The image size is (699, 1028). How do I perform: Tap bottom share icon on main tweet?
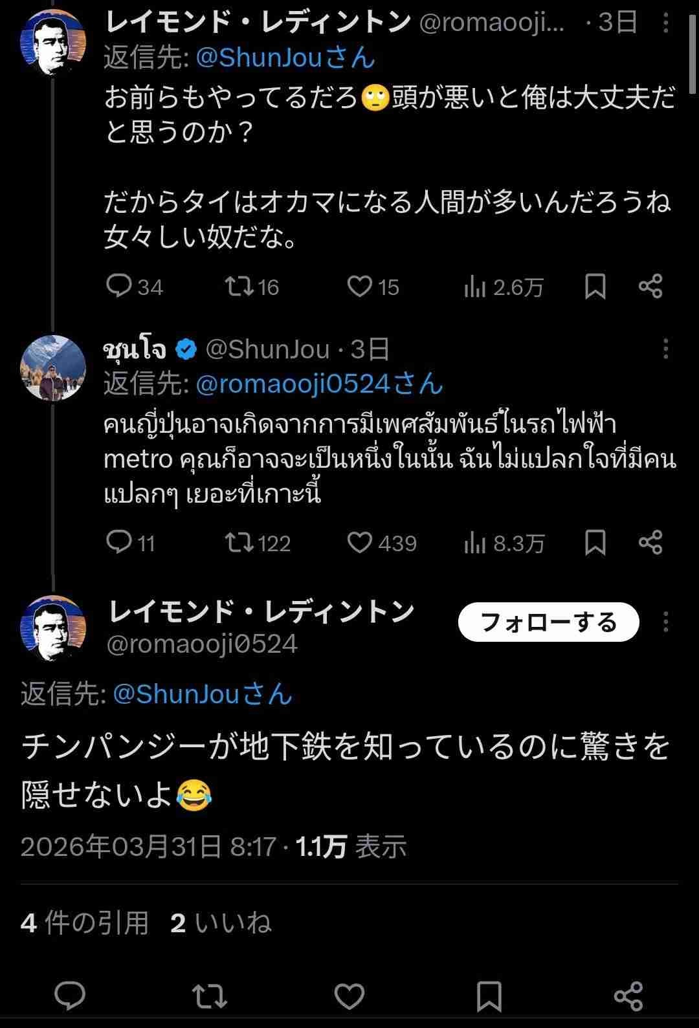tap(628, 996)
